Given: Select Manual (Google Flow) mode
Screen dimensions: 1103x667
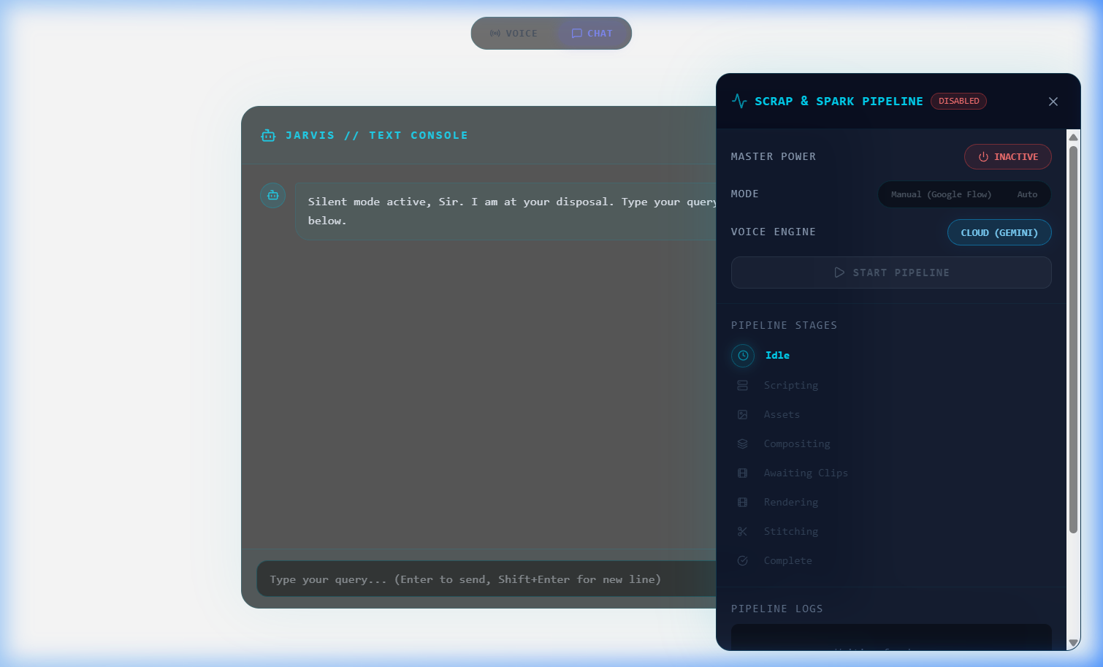Looking at the screenshot, I should coord(941,194).
